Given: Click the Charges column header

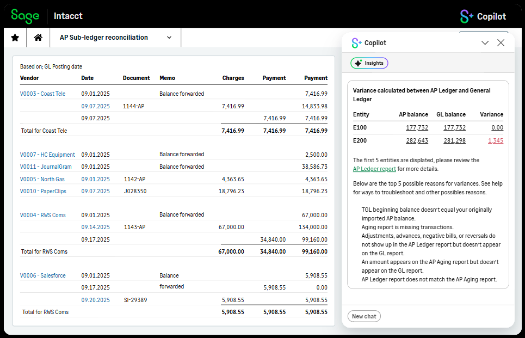Looking at the screenshot, I should (233, 78).
